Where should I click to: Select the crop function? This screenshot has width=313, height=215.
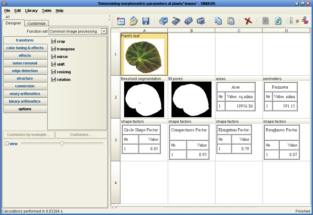(x=61, y=42)
